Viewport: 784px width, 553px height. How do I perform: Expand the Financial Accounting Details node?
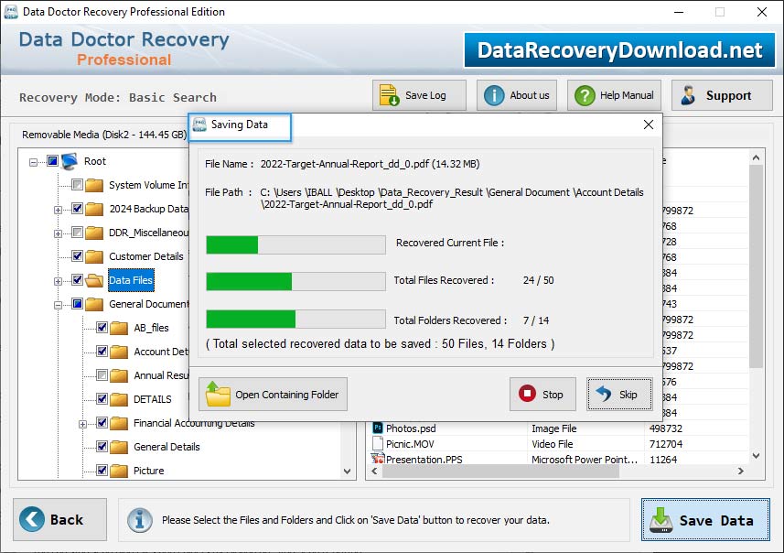point(82,425)
